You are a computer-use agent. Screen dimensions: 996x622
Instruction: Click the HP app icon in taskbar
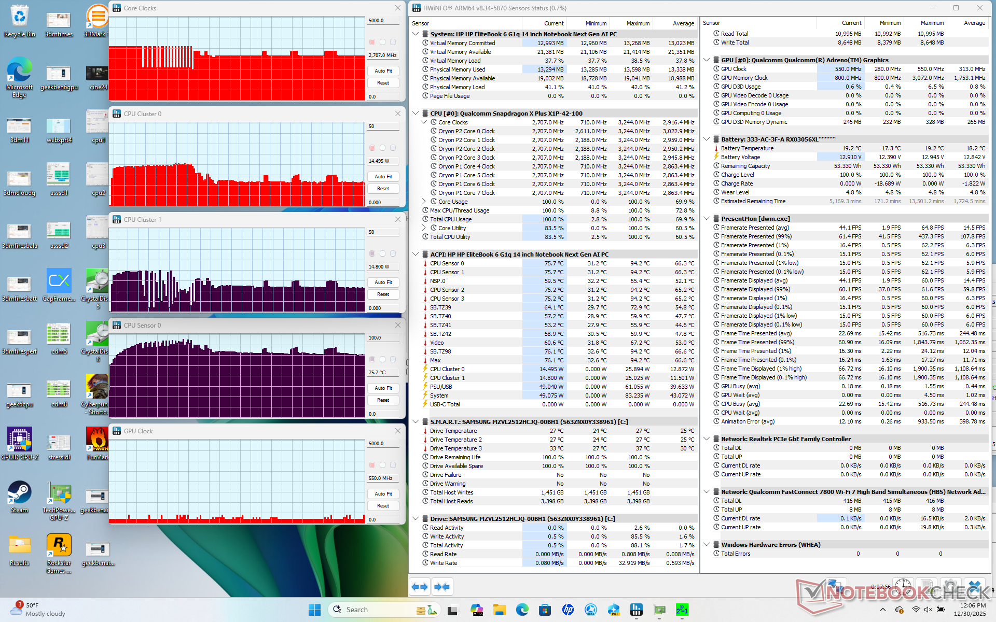tap(568, 610)
